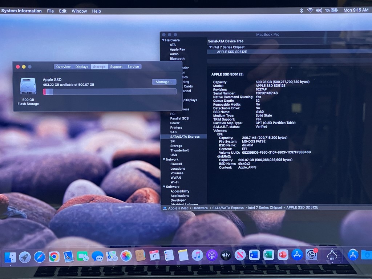
Task: Open Finder from the Dock
Action: click(x=10, y=257)
